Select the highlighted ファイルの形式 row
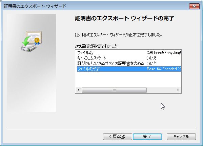 click(x=129, y=69)
